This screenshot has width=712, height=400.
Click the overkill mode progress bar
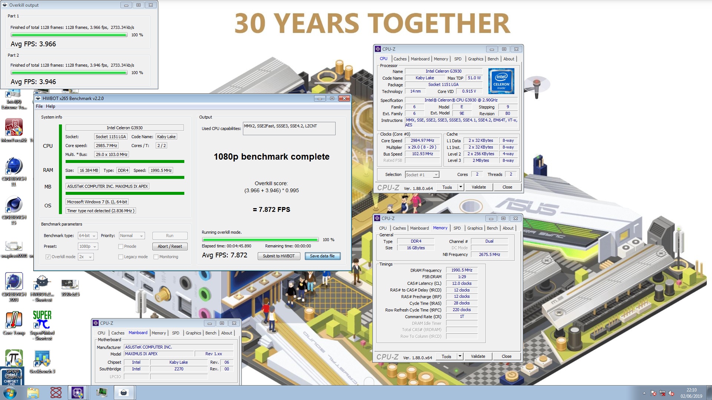click(x=260, y=240)
